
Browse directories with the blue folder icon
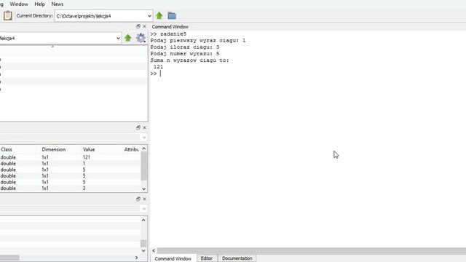(172, 16)
